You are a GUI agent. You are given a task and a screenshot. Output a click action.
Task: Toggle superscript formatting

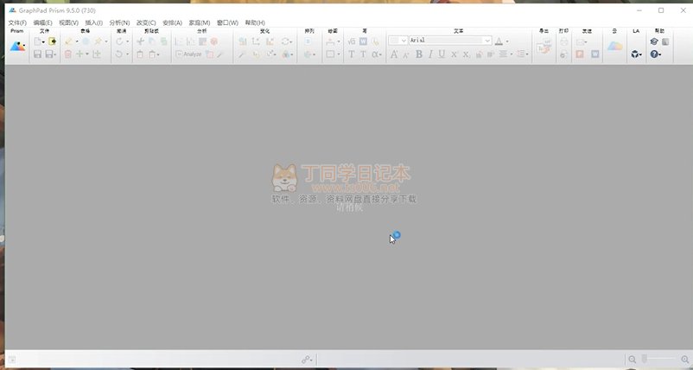pyautogui.click(x=454, y=54)
